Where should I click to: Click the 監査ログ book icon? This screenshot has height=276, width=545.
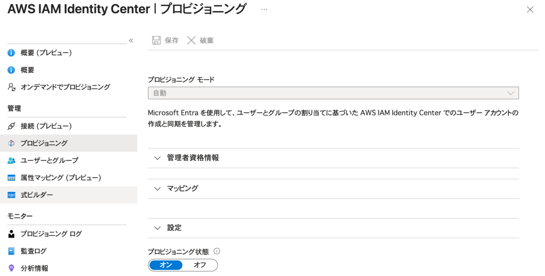click(11, 251)
